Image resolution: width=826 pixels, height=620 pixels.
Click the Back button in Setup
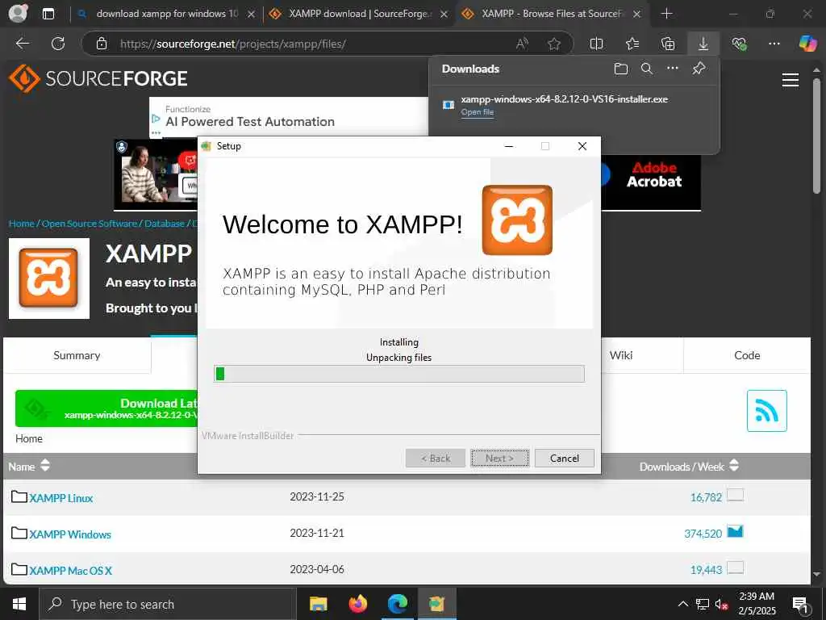435,459
